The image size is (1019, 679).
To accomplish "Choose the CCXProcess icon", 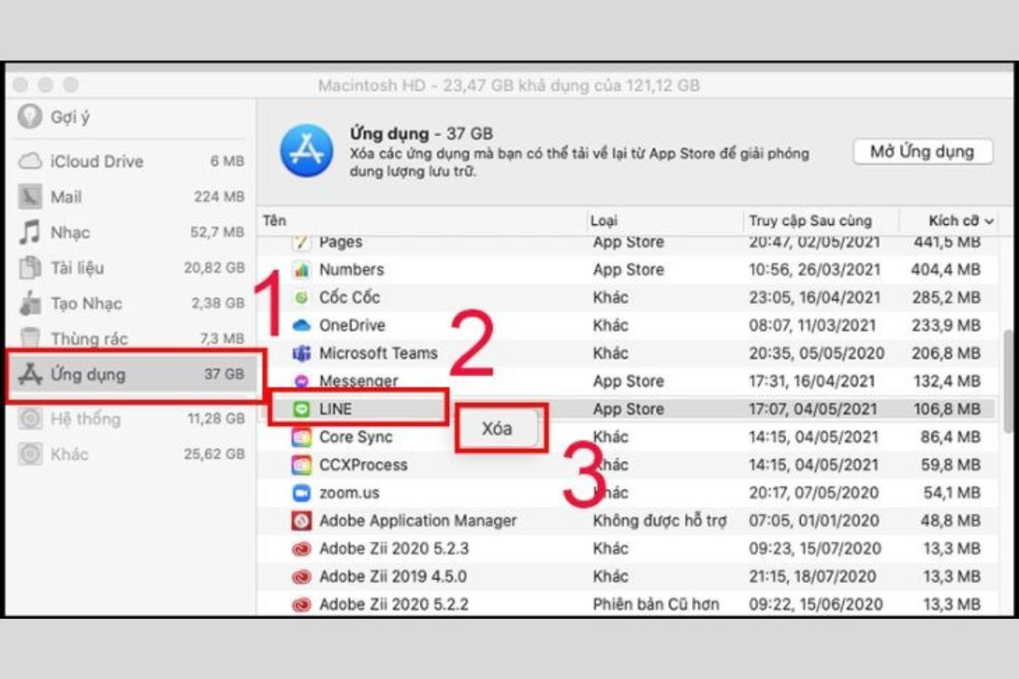I will 301,465.
